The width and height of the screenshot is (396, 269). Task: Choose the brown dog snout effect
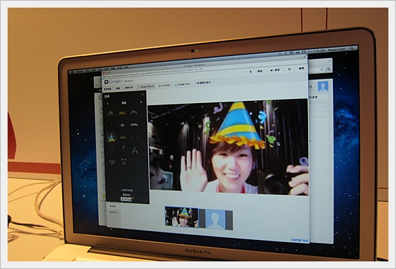click(x=112, y=162)
